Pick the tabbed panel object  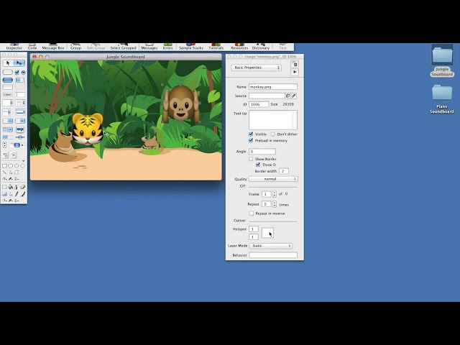(20, 83)
